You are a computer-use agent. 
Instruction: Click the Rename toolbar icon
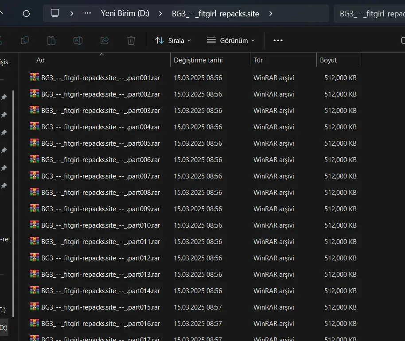coord(78,40)
